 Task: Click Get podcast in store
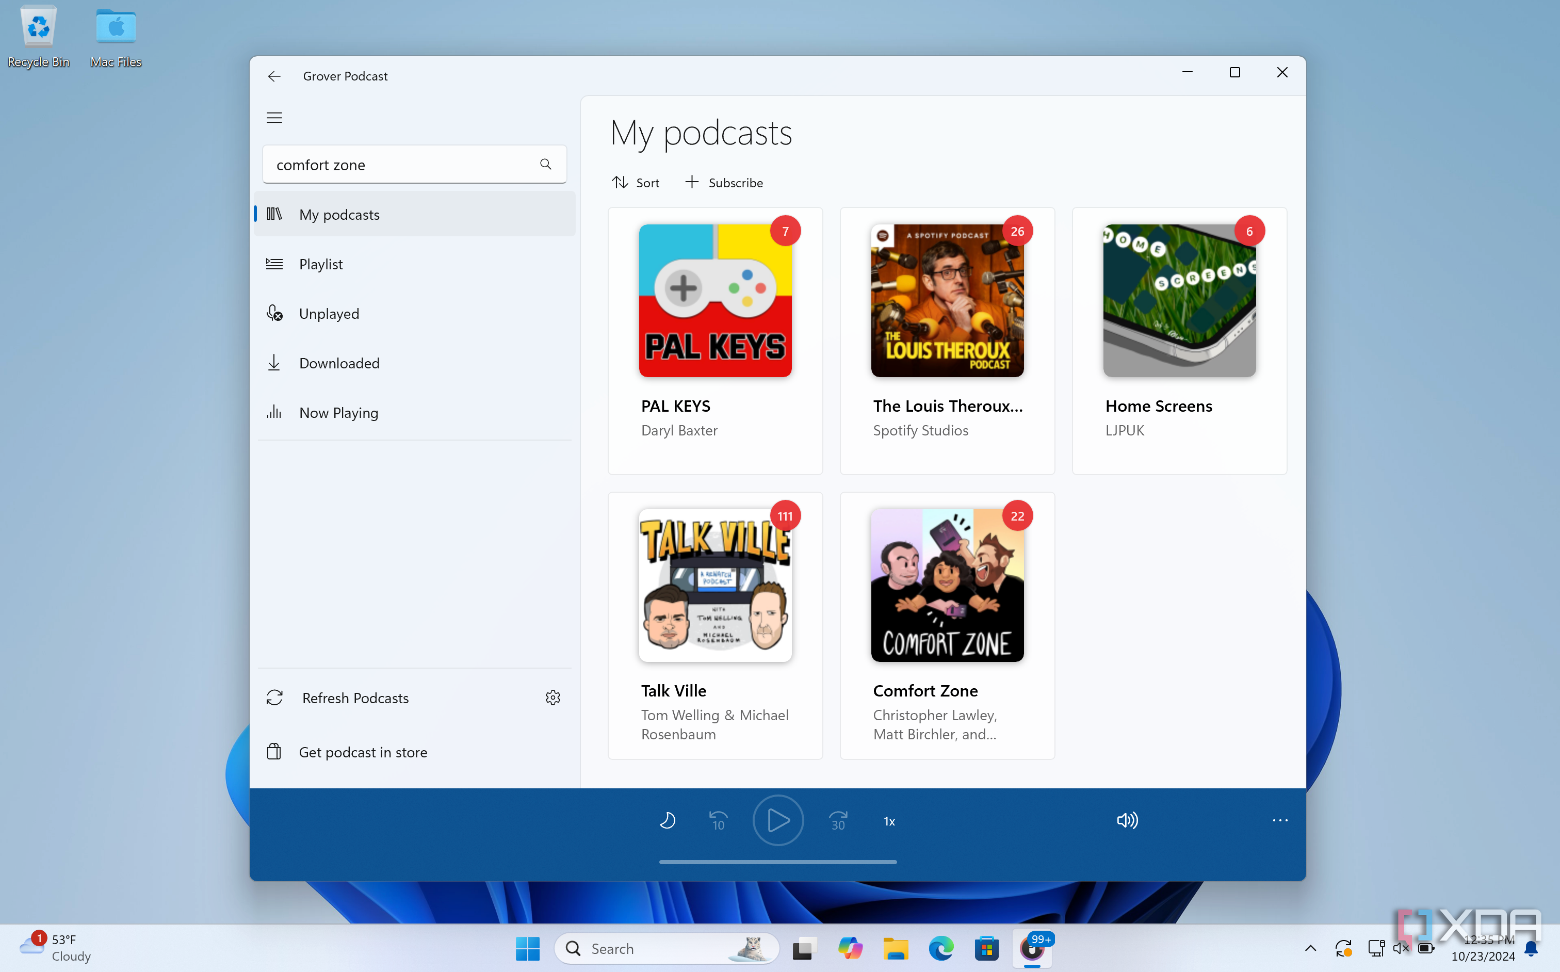(415, 752)
